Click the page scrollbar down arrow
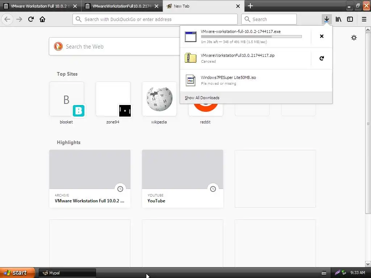The width and height of the screenshot is (371, 278). point(368,264)
